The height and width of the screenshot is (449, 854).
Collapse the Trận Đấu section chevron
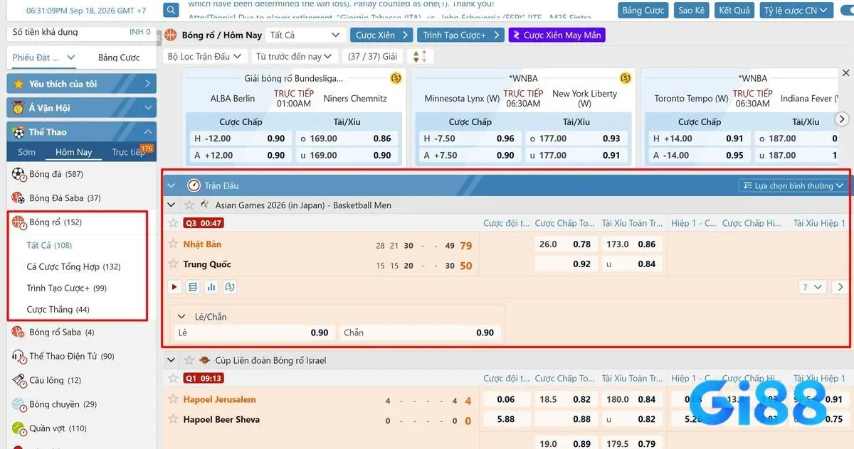point(171,185)
